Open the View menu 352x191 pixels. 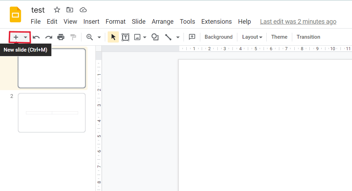coord(70,22)
